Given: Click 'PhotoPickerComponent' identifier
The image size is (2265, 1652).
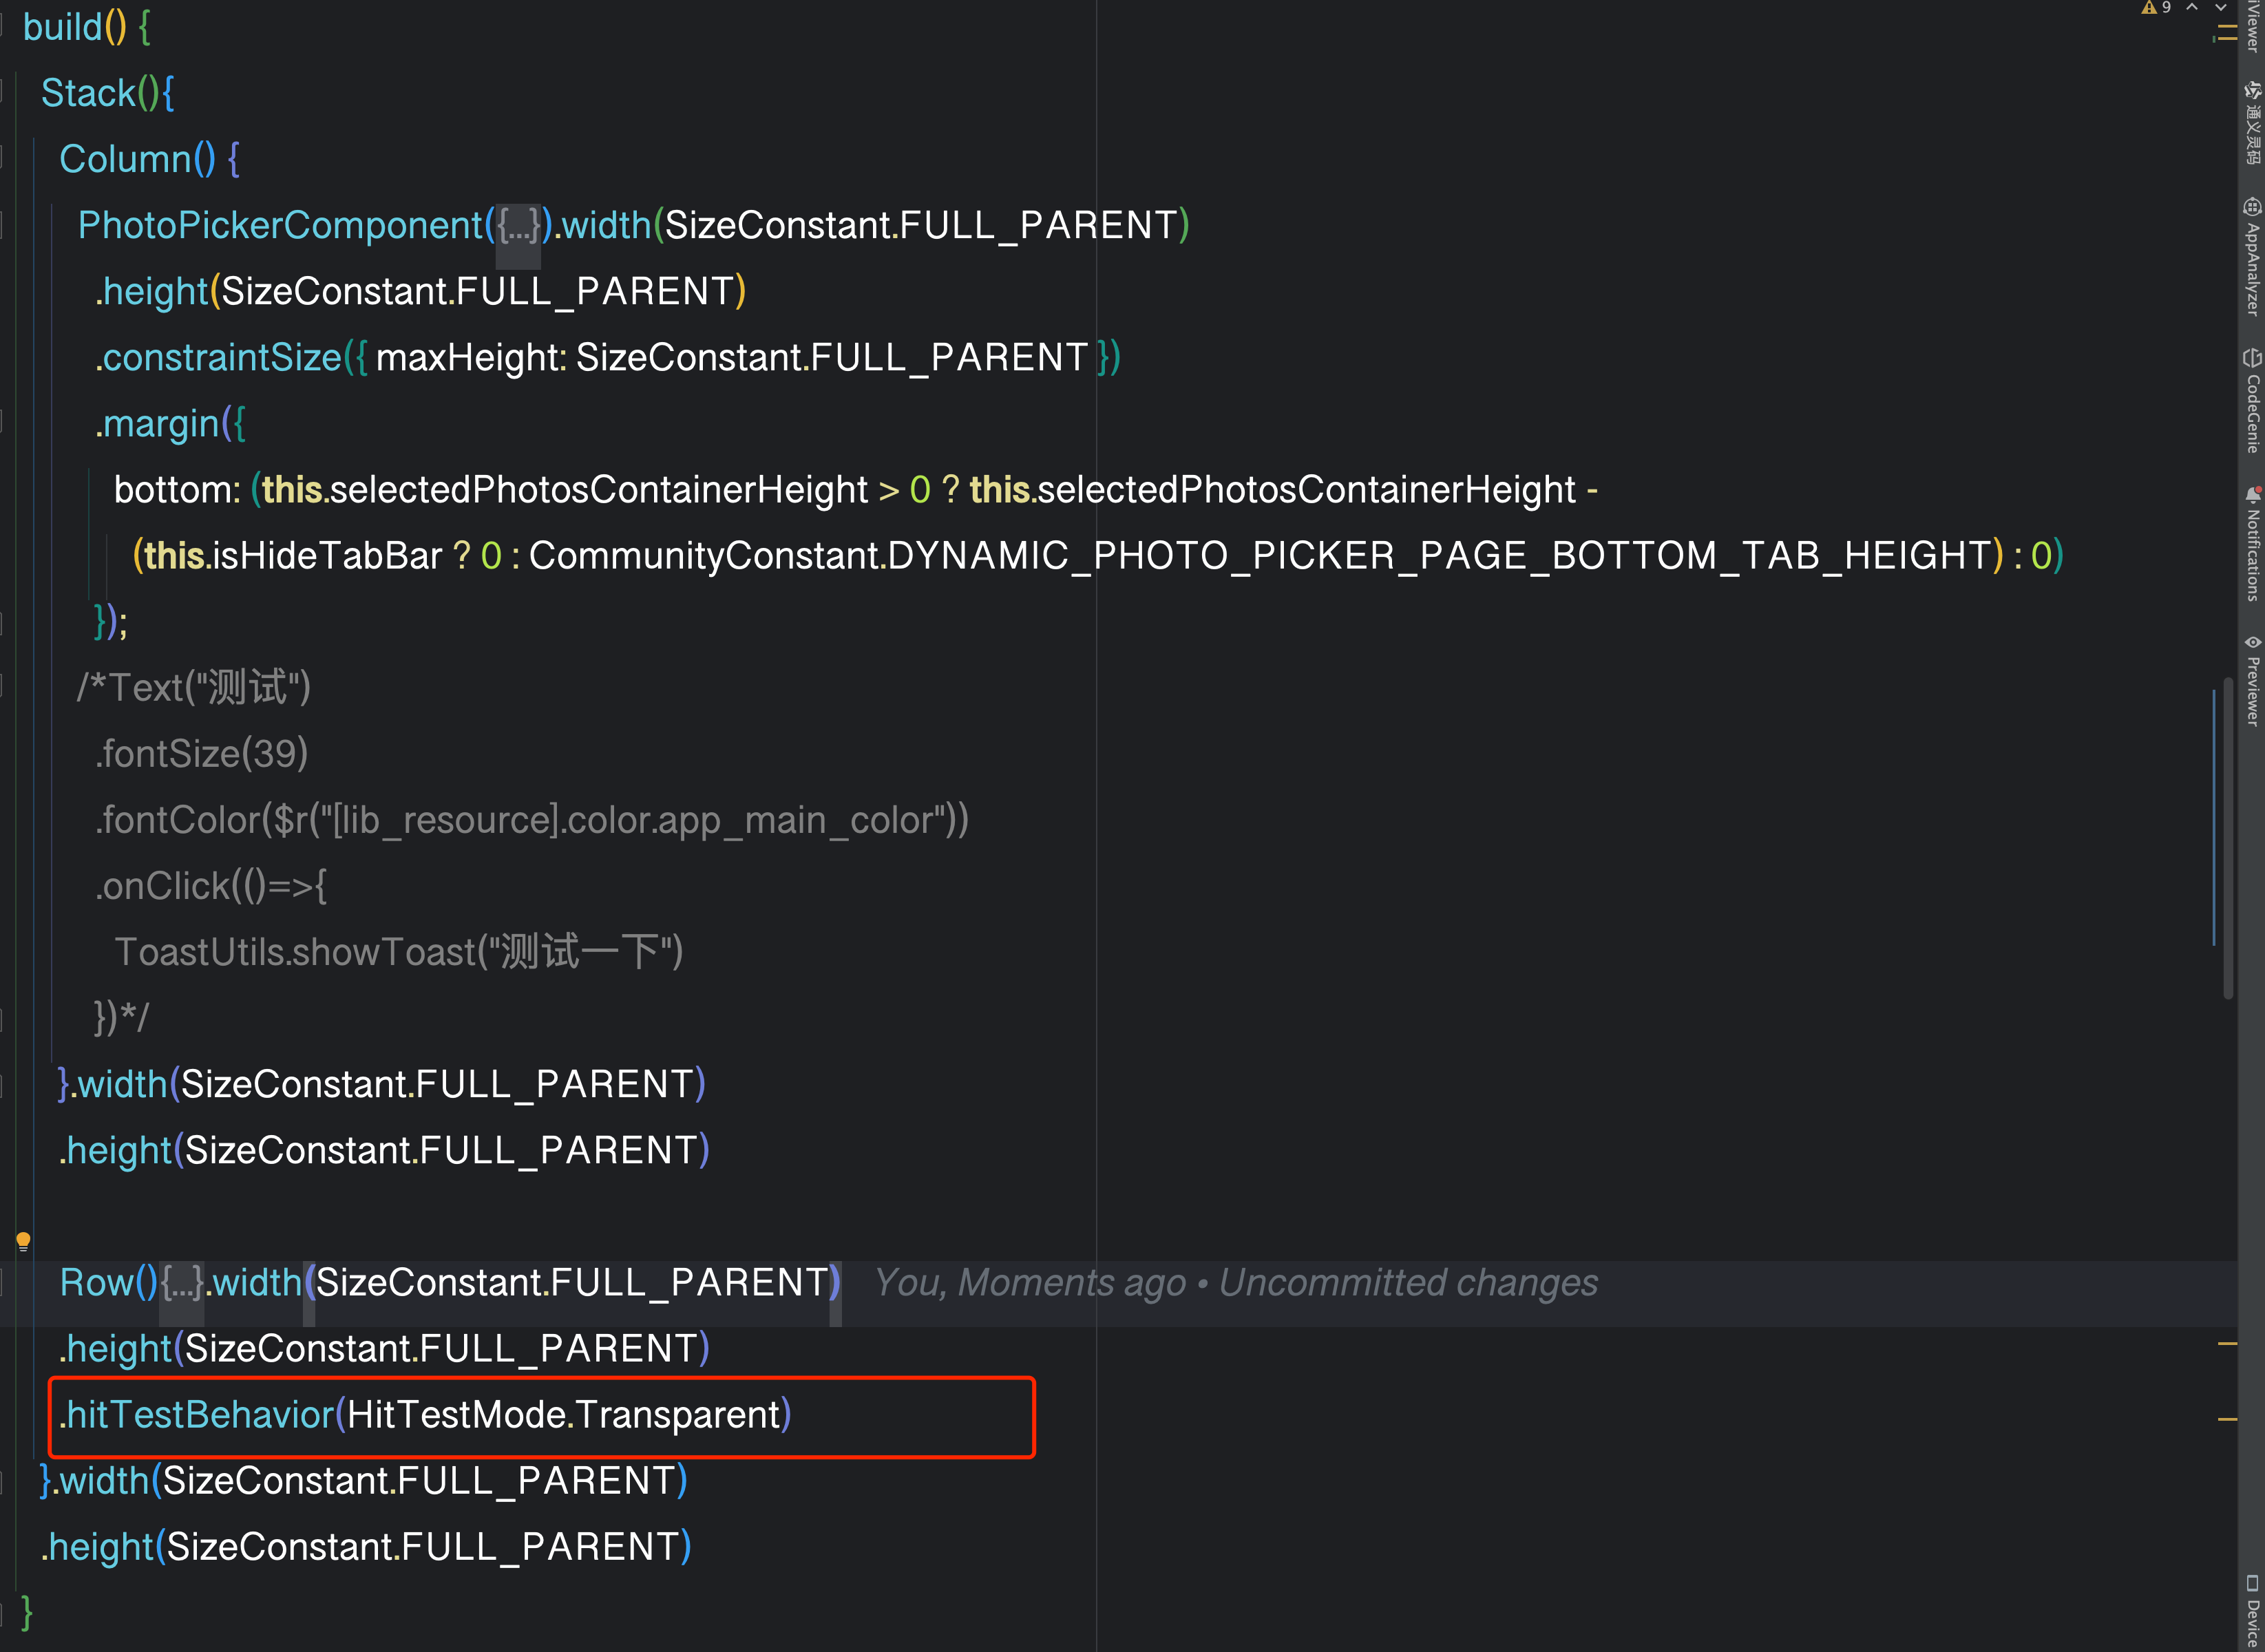Looking at the screenshot, I should (280, 226).
